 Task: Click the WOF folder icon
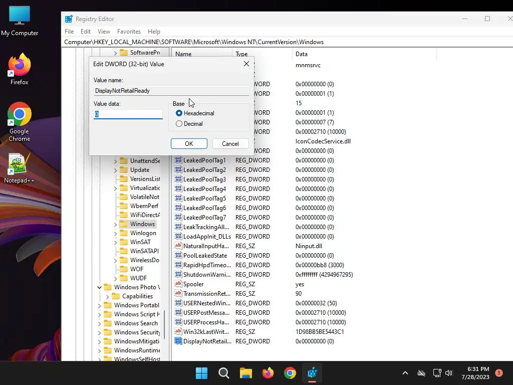click(124, 269)
